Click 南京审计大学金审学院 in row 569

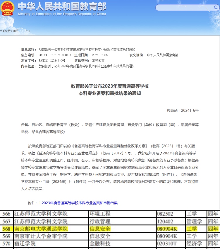tap(41, 236)
